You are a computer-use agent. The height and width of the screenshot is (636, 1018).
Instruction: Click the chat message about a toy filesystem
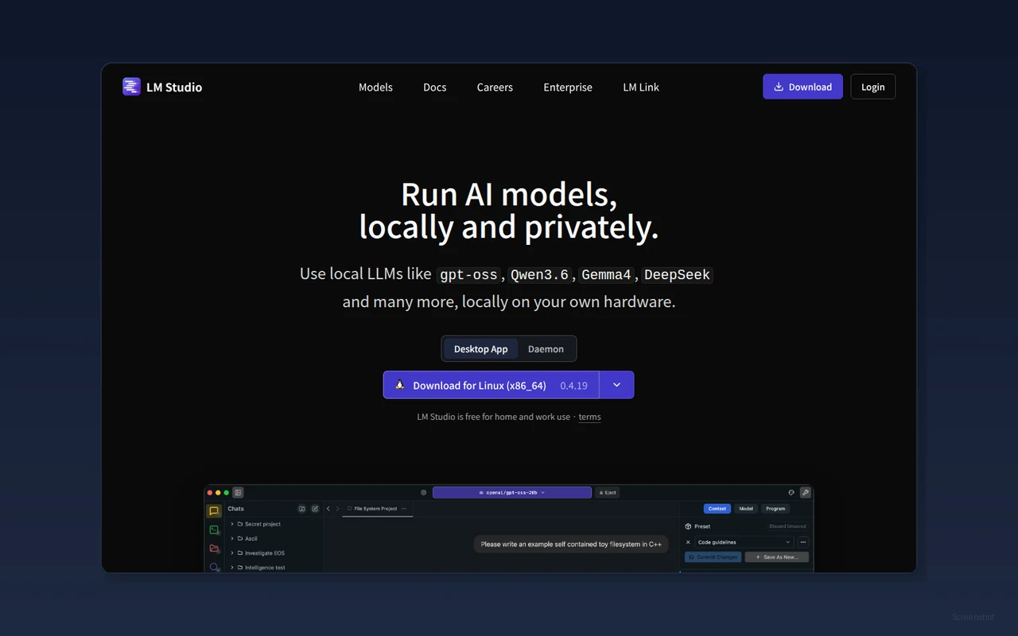pyautogui.click(x=571, y=545)
